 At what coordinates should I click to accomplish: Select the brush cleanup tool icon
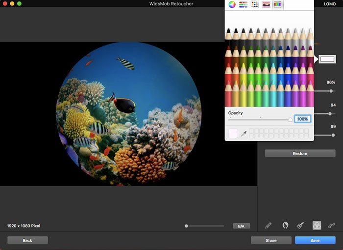300,226
